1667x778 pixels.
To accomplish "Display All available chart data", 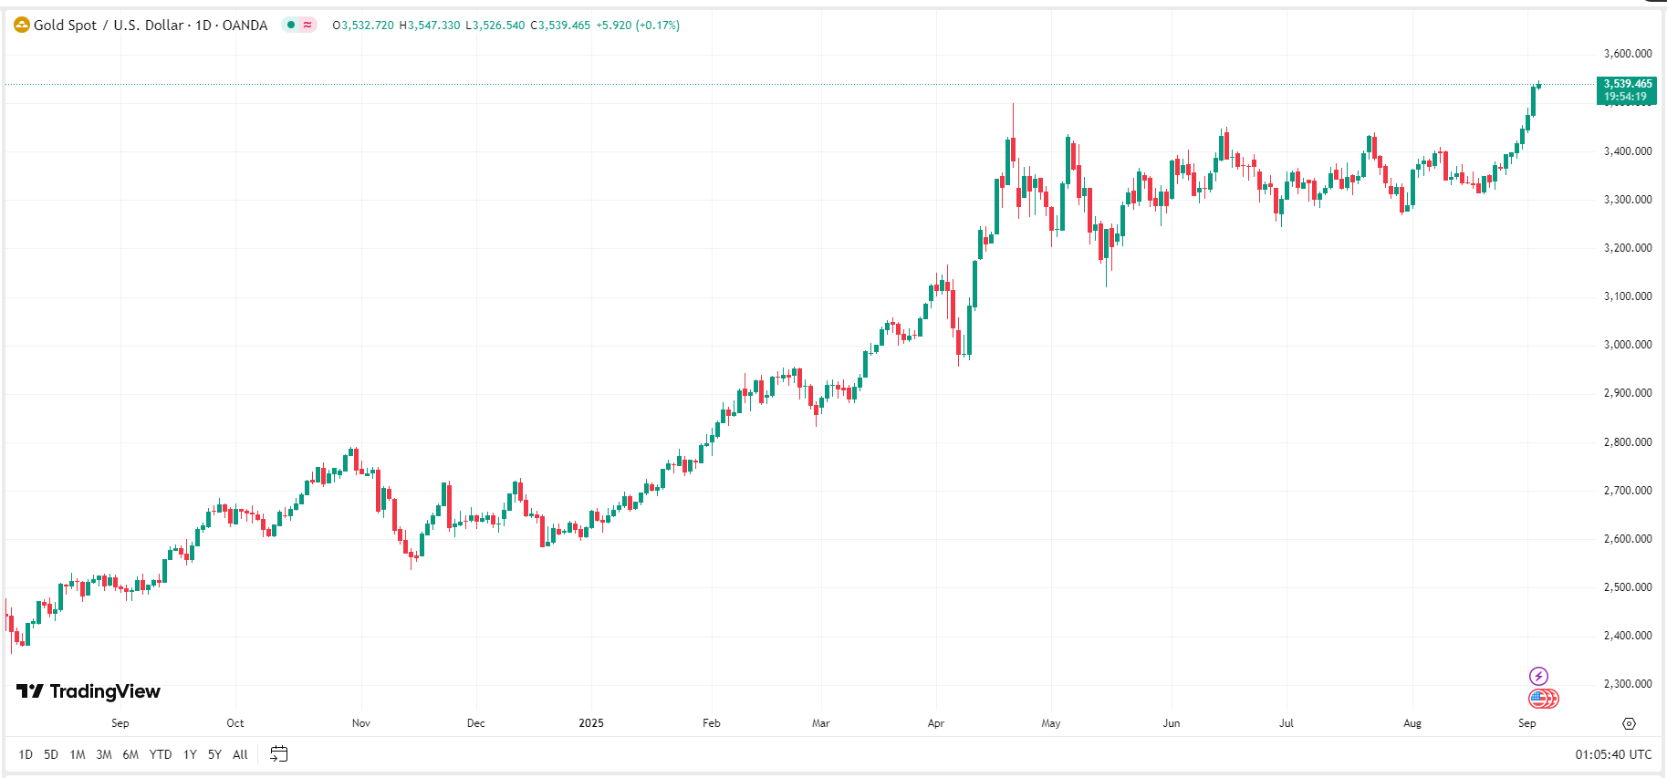I will (240, 754).
